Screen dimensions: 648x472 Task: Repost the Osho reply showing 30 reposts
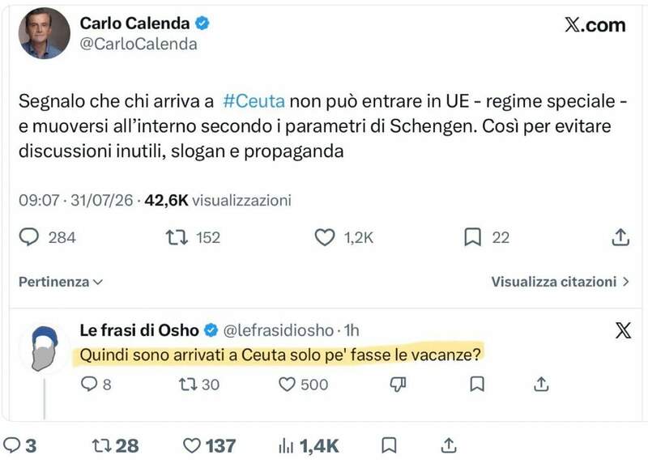(188, 385)
